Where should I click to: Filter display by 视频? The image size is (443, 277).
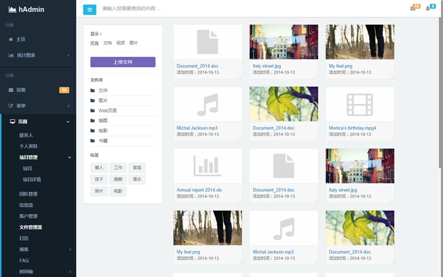click(121, 43)
